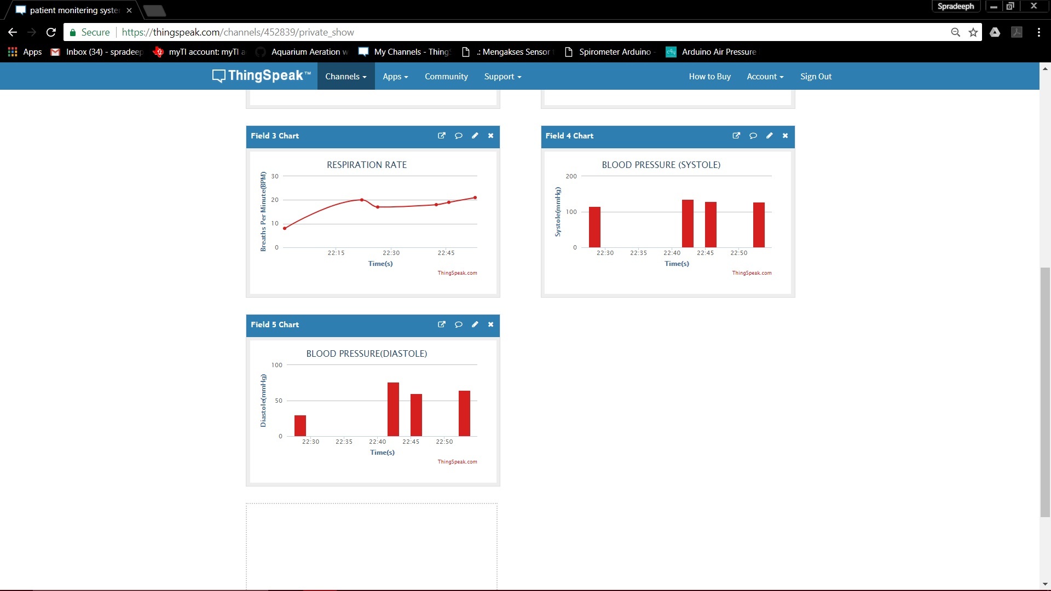
Task: Click the BLOOD PRESSURE(DIASTOLE) heading
Action: click(367, 354)
